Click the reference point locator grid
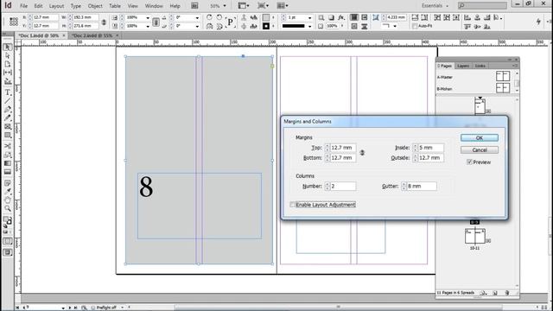Screen dimensions: 553x311 coord(14,22)
